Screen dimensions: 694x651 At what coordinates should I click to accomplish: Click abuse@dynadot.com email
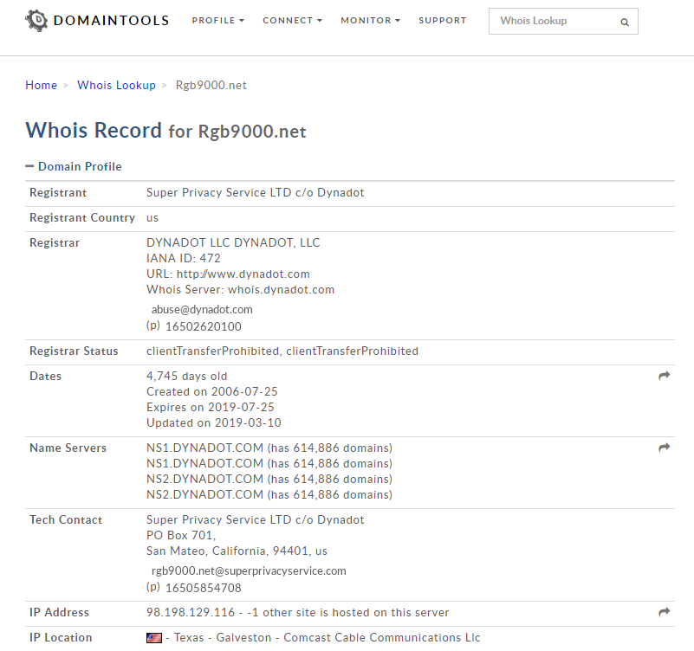coord(202,310)
